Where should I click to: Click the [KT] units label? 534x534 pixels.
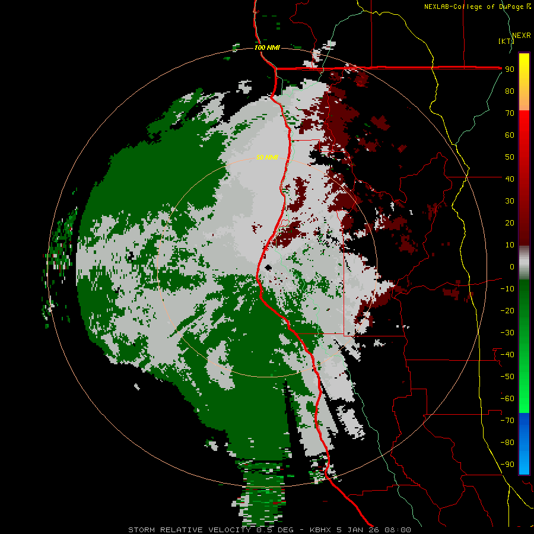506,41
